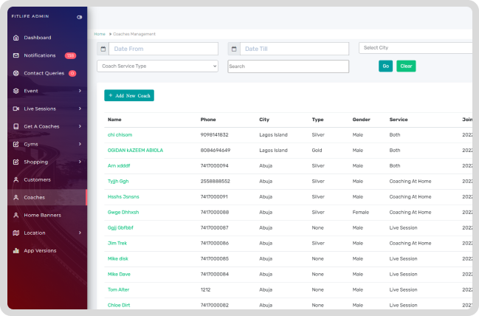
Task: Open coach Chloe Dirt link
Action: click(x=119, y=305)
